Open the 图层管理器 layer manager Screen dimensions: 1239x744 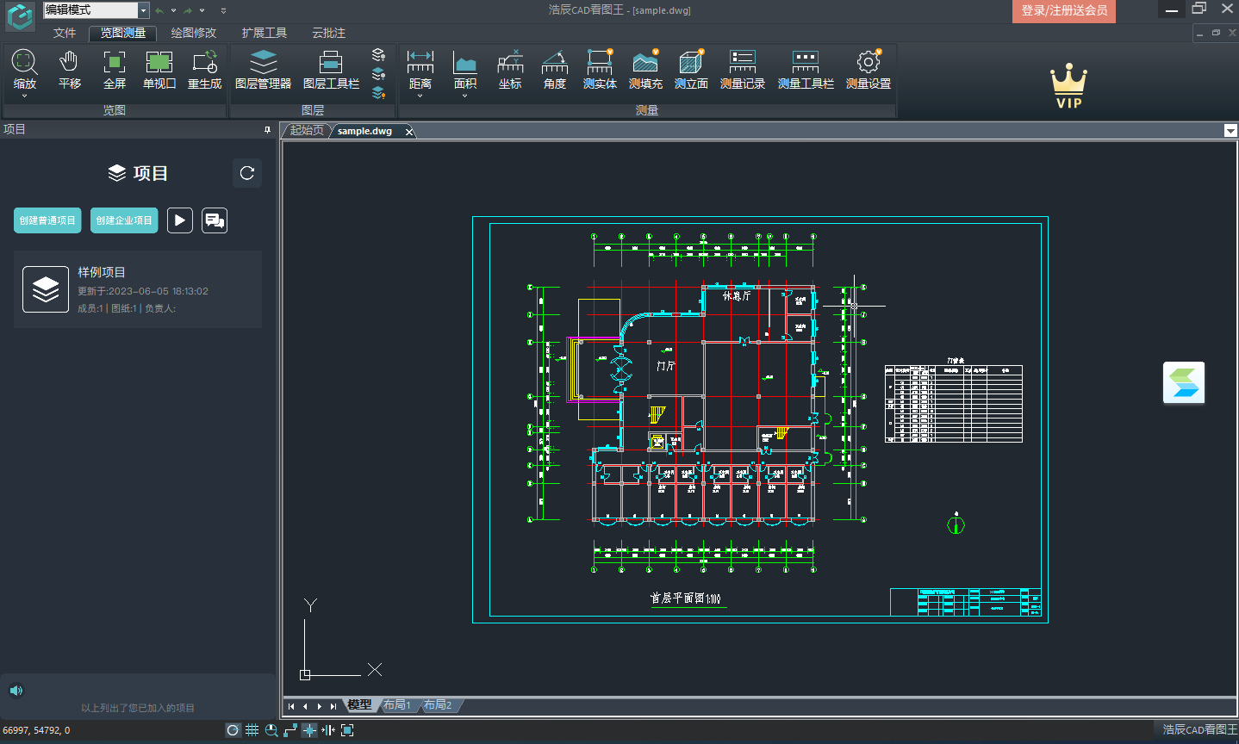[x=263, y=69]
